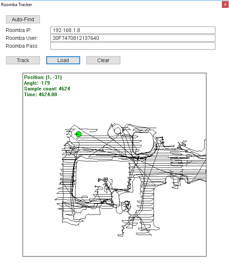229x268 pixels.
Task: Click into the Roomba User field
Action: click(x=132, y=38)
